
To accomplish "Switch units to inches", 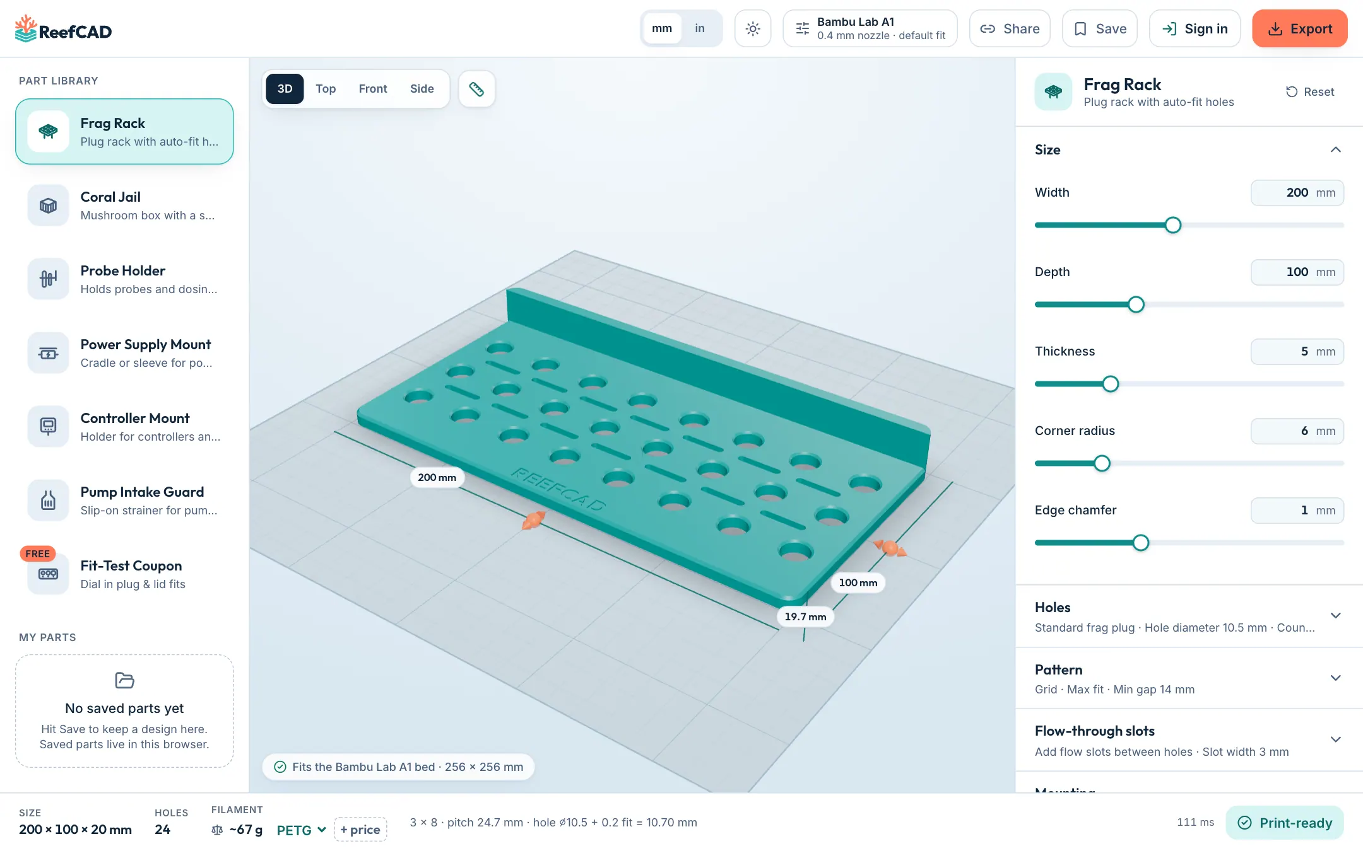I will point(700,28).
